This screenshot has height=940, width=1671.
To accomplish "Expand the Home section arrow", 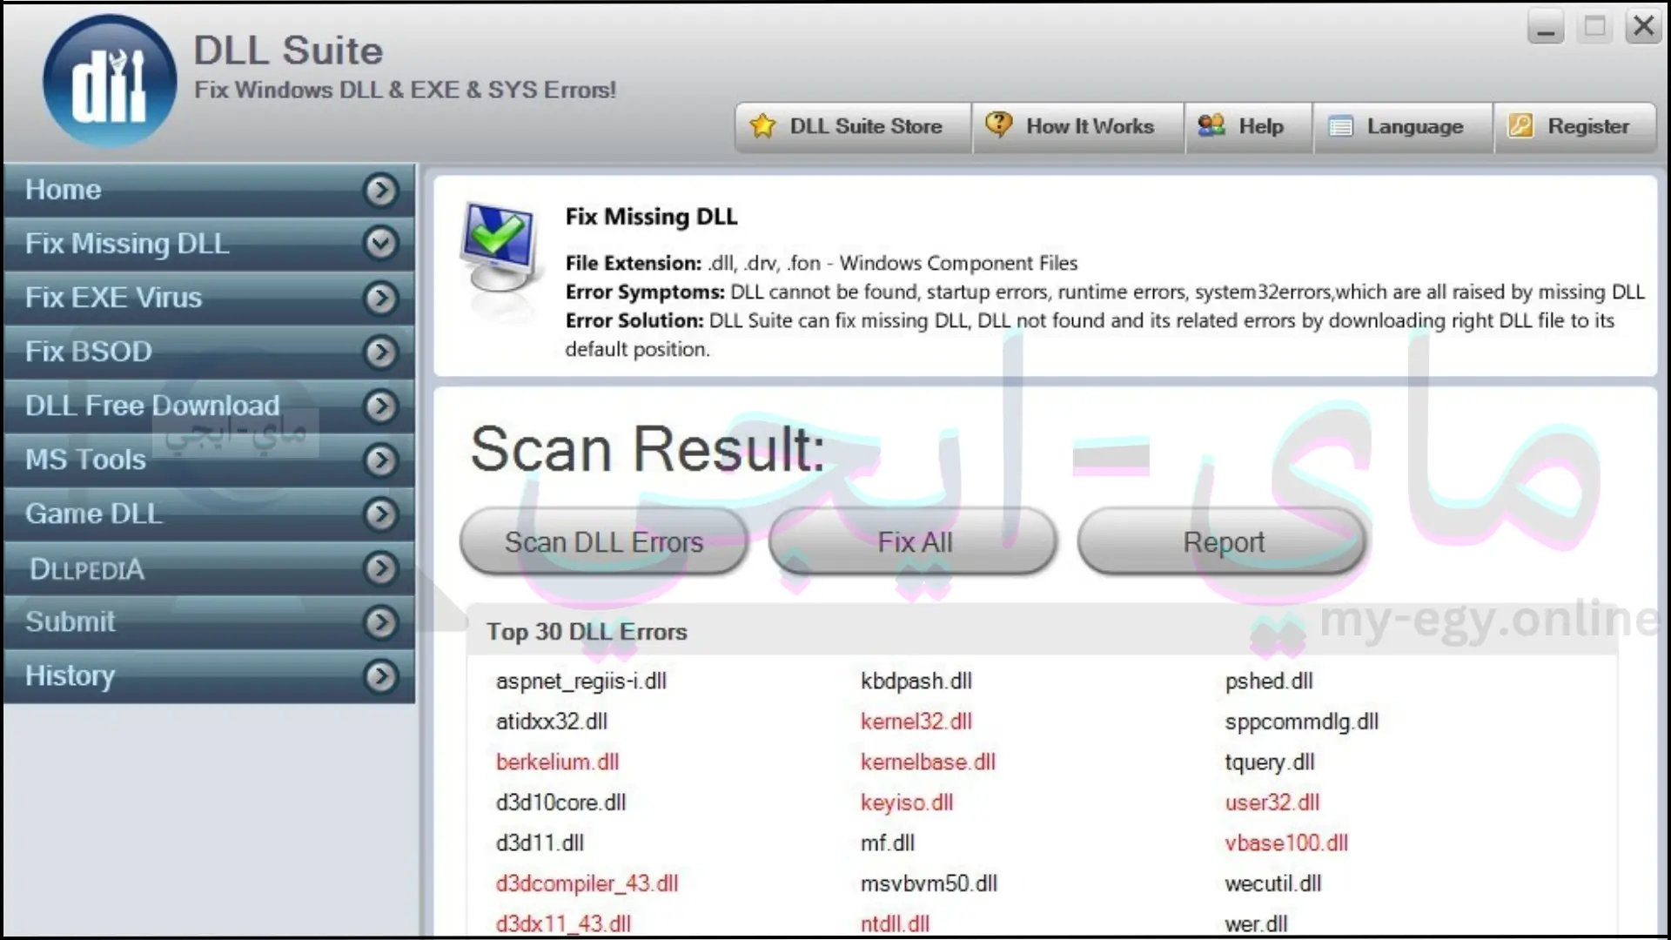I will pyautogui.click(x=380, y=190).
